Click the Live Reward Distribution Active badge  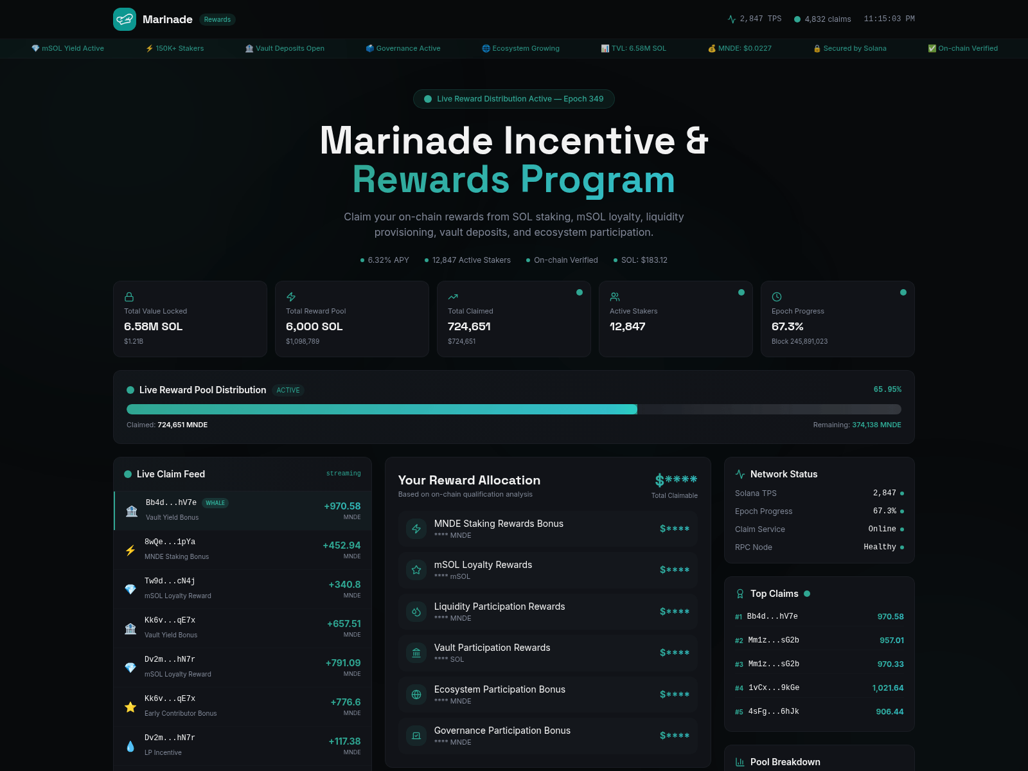pos(513,99)
